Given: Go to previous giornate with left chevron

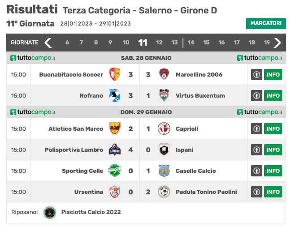Looking at the screenshot, I should click(x=48, y=43).
